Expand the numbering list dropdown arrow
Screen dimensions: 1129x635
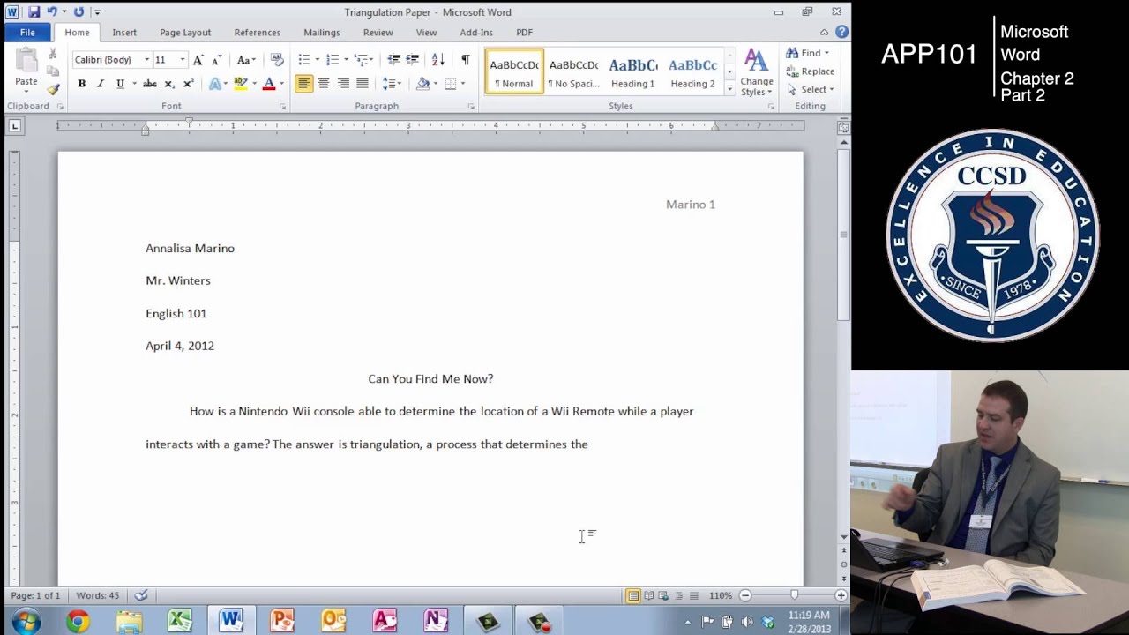(x=346, y=60)
